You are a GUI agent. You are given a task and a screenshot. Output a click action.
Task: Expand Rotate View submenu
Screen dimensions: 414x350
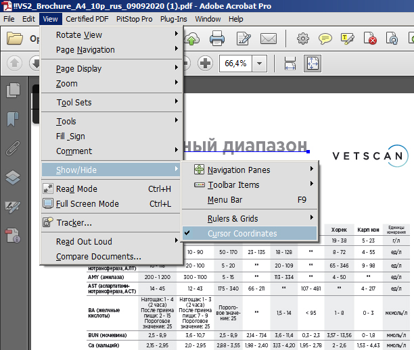click(112, 34)
